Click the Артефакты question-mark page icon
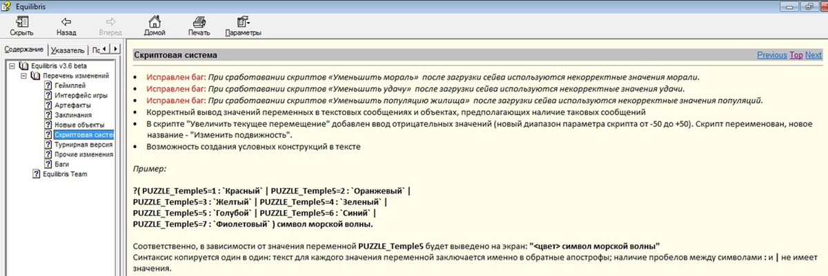Image resolution: width=828 pixels, height=276 pixels. (x=48, y=105)
